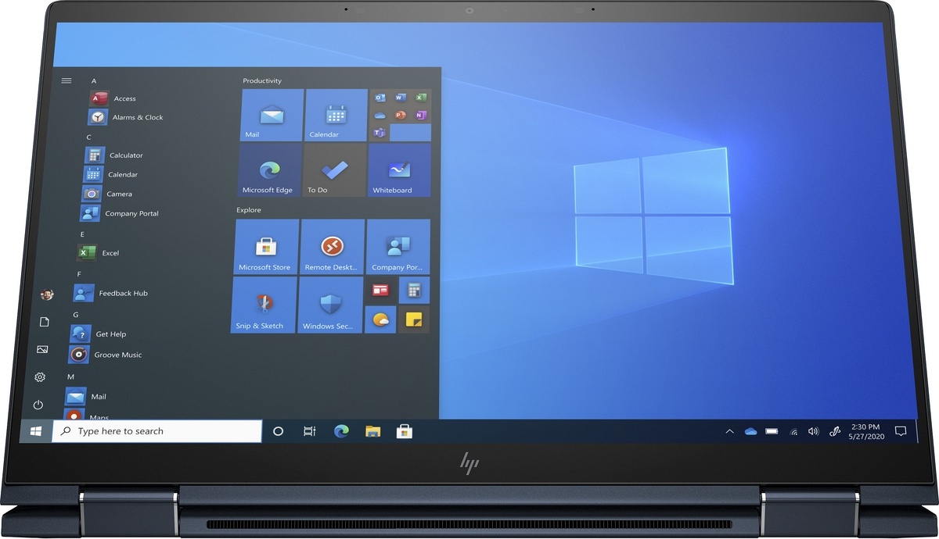Click the 'Type here to search' box
939x539 pixels.
pos(156,431)
